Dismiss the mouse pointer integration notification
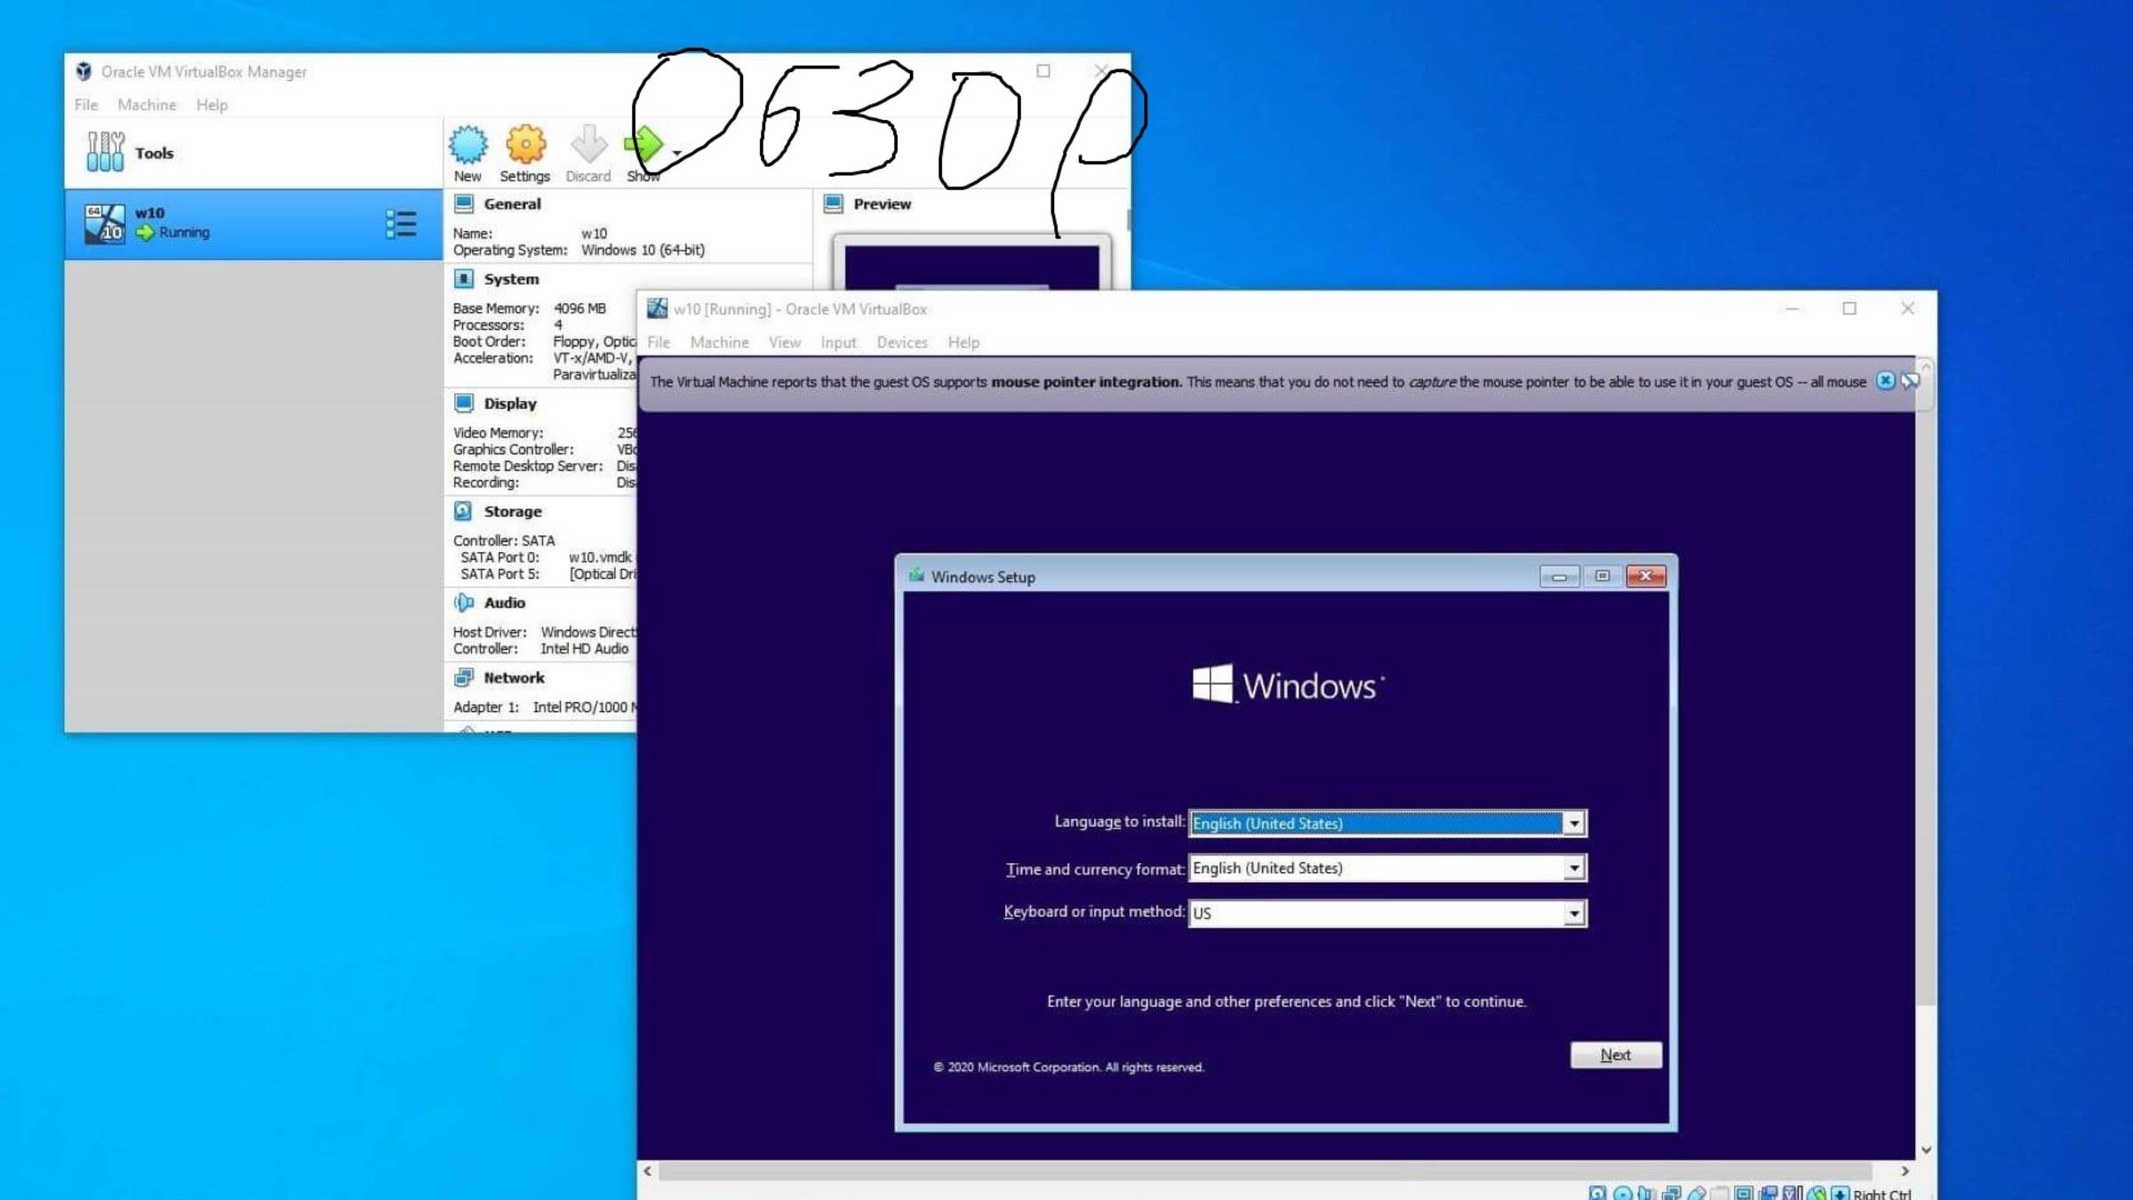2133x1200 pixels. click(1884, 380)
